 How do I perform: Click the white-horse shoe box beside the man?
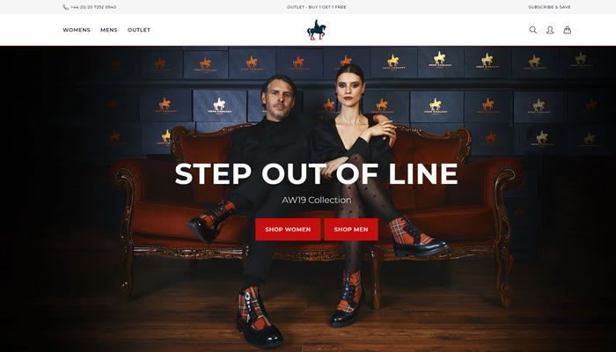[220, 106]
